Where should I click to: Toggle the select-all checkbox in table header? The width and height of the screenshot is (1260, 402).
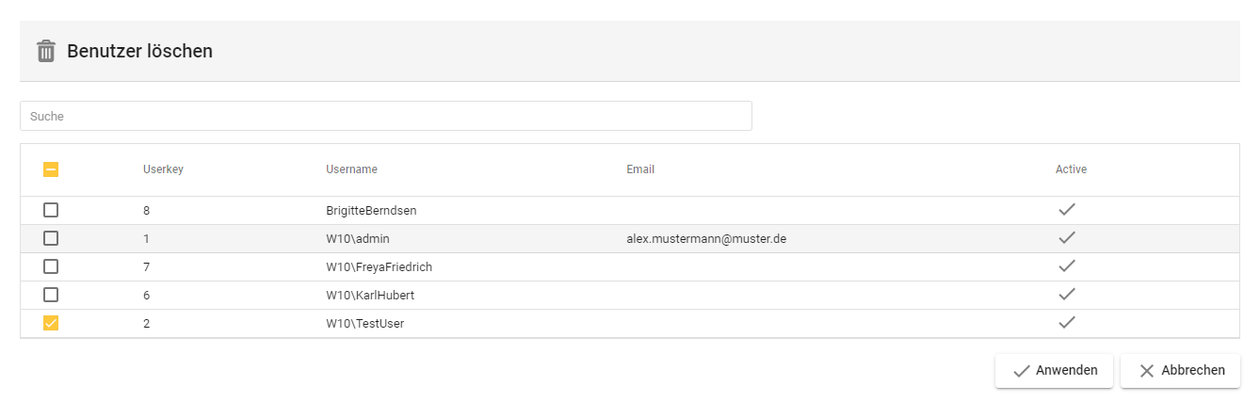[51, 169]
